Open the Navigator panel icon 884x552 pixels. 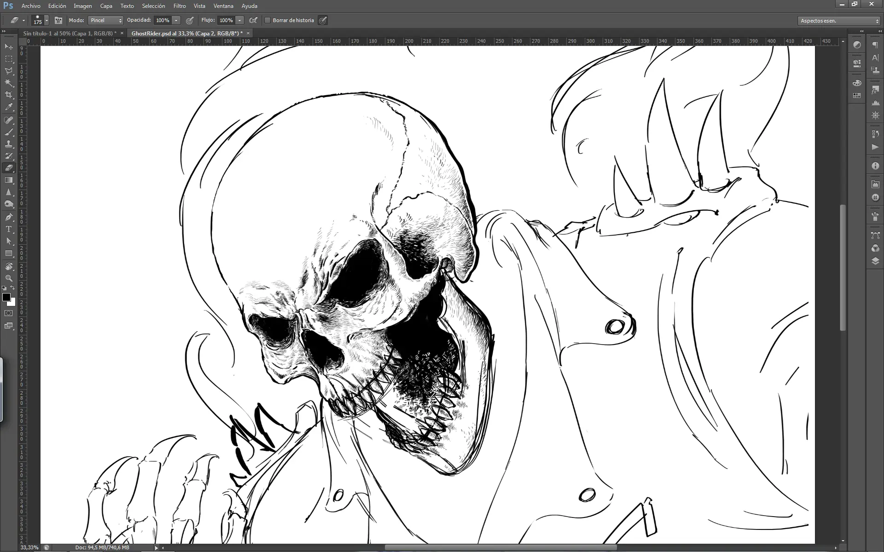pos(875,115)
